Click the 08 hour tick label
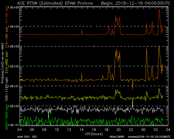The width and height of the screenshot is (174, 139). tap(45, 130)
